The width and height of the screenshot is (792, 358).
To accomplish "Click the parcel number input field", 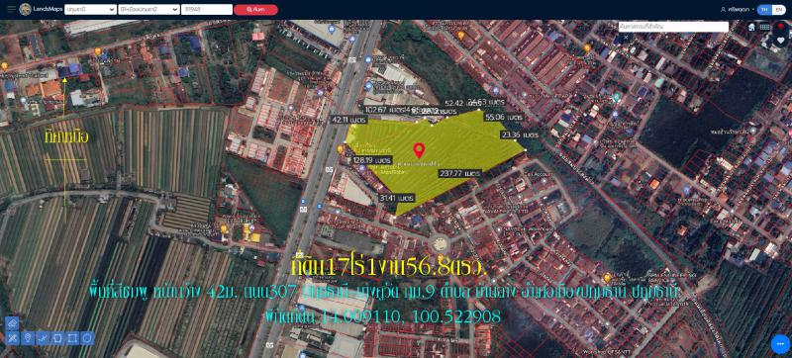I will coord(207,9).
